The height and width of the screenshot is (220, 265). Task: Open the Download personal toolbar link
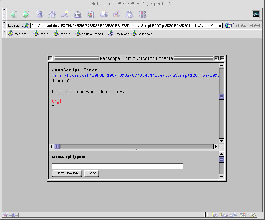(118, 34)
